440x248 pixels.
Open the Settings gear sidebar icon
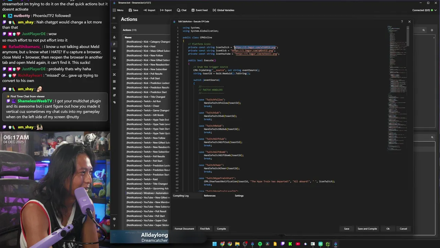point(114,219)
